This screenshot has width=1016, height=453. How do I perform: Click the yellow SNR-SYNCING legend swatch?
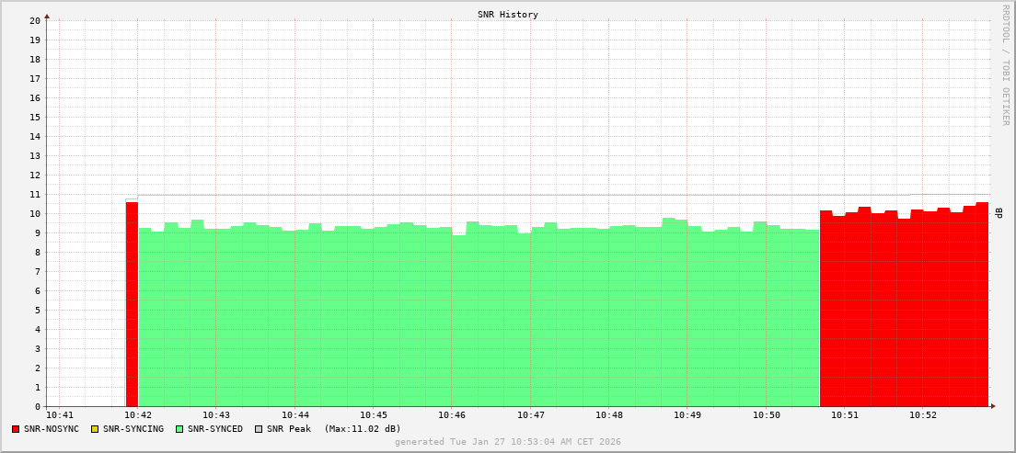(x=94, y=429)
